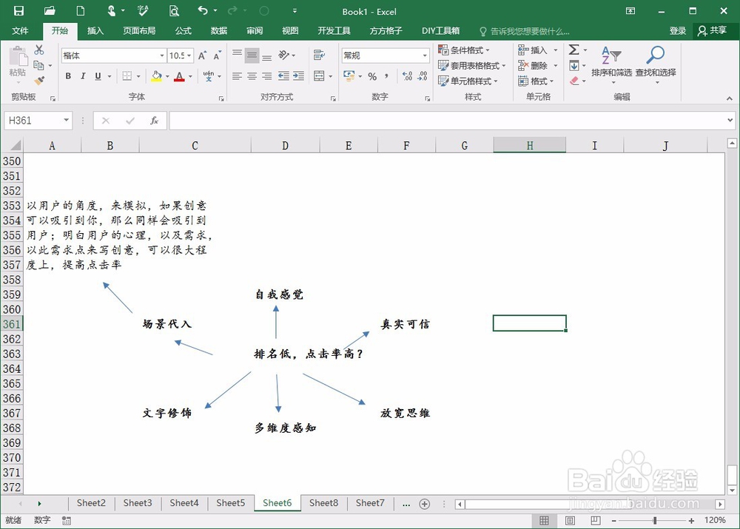Toggle middle vertical alignment
Image resolution: width=740 pixels, height=529 pixels.
(252, 55)
